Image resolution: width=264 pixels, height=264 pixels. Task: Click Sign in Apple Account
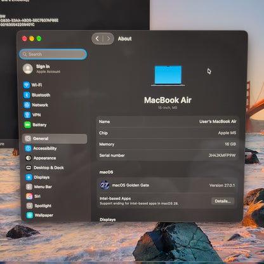[x=42, y=69]
